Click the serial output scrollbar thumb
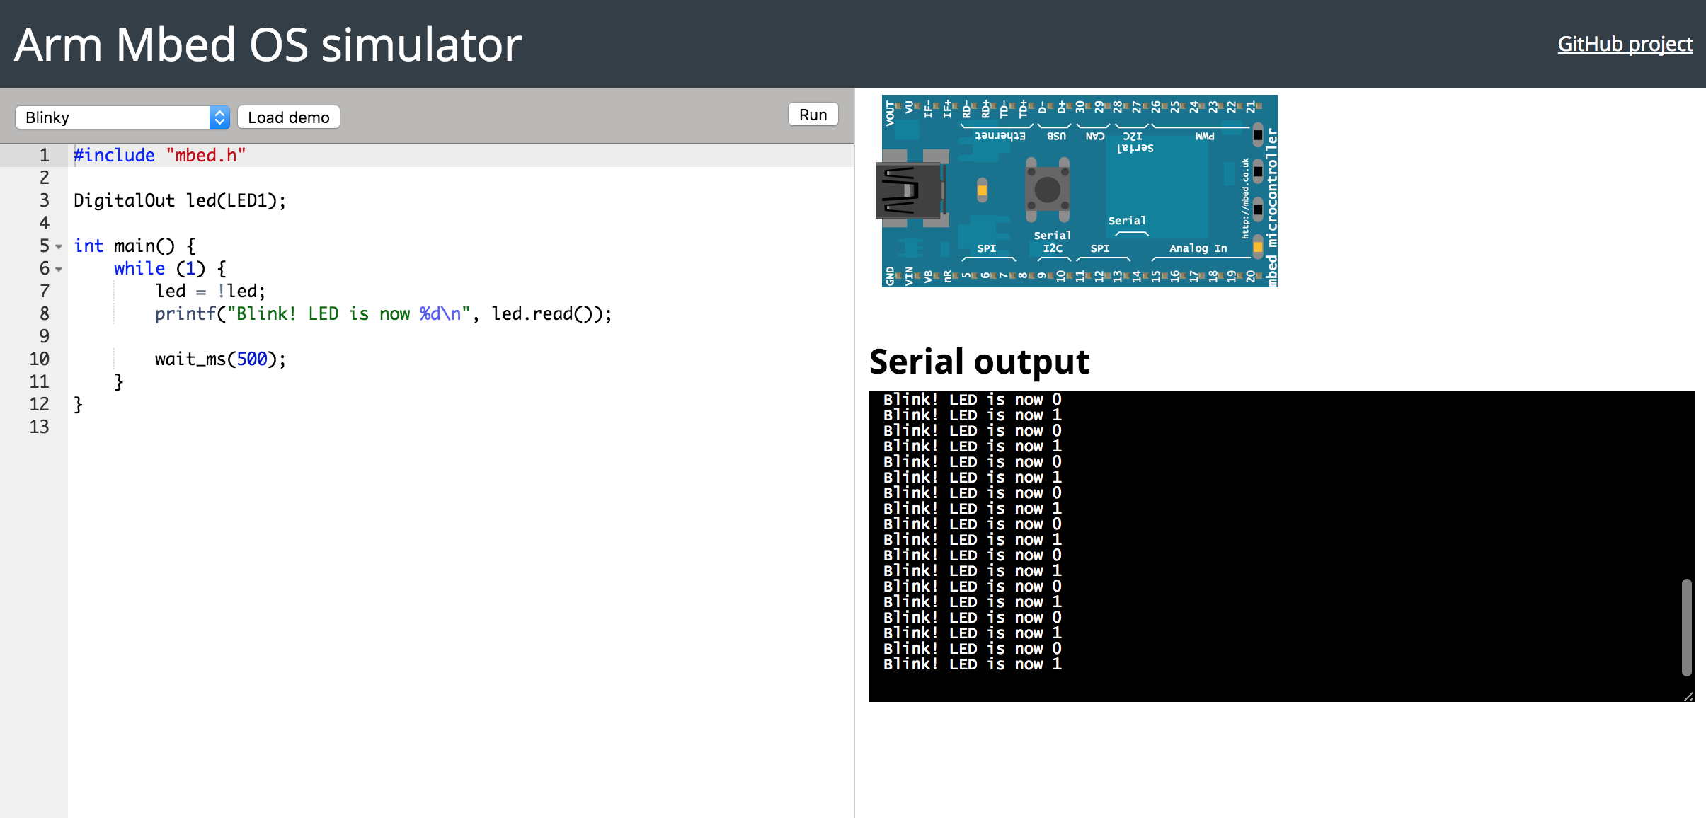The width and height of the screenshot is (1706, 818). pos(1686,627)
